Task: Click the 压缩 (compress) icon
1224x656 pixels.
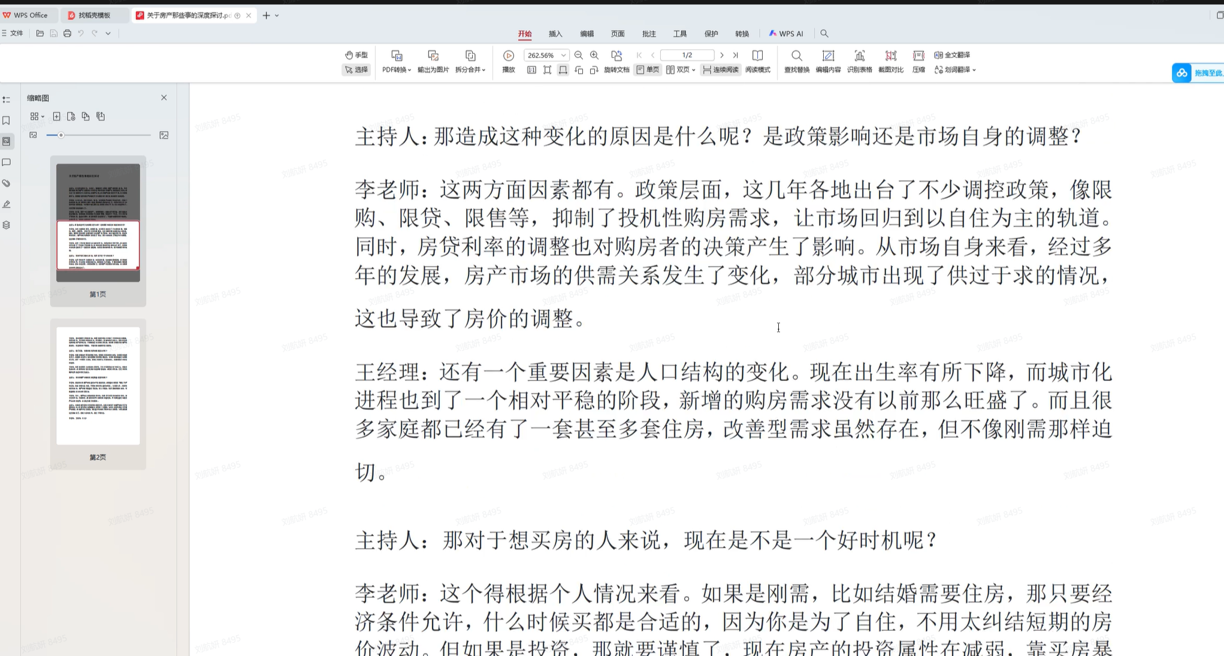Action: (918, 62)
